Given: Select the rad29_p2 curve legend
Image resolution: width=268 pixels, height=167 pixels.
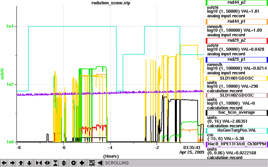Looking at the screenshot, I should 237,40.
